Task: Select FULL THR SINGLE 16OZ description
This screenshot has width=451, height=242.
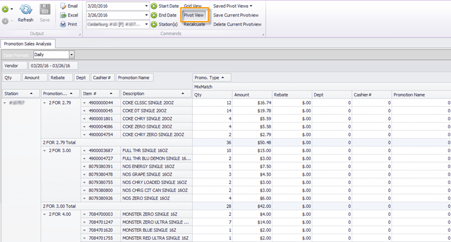Action: (x=145, y=151)
